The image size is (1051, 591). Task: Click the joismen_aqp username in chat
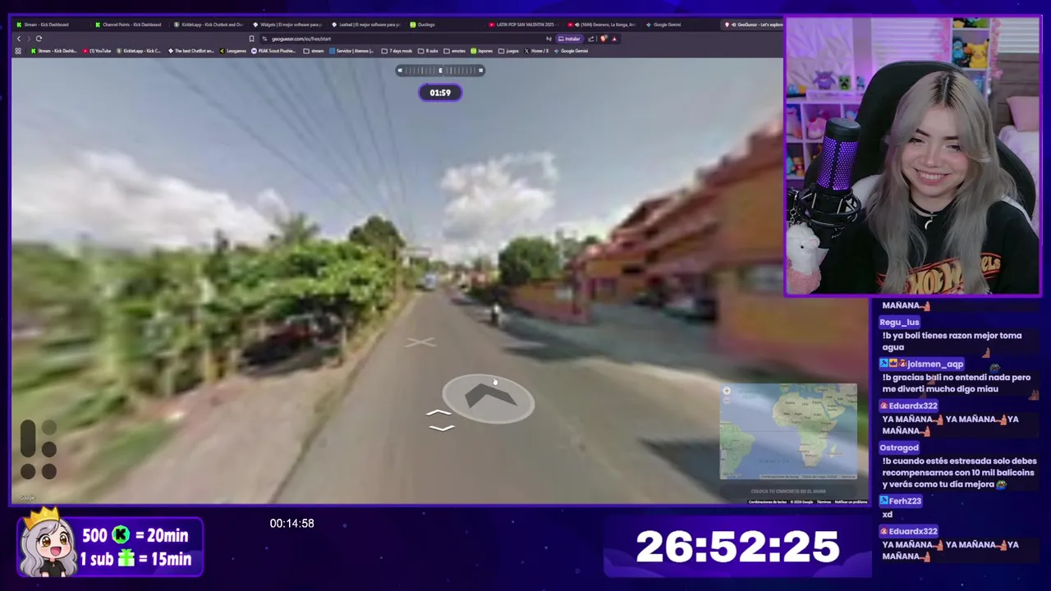click(934, 364)
